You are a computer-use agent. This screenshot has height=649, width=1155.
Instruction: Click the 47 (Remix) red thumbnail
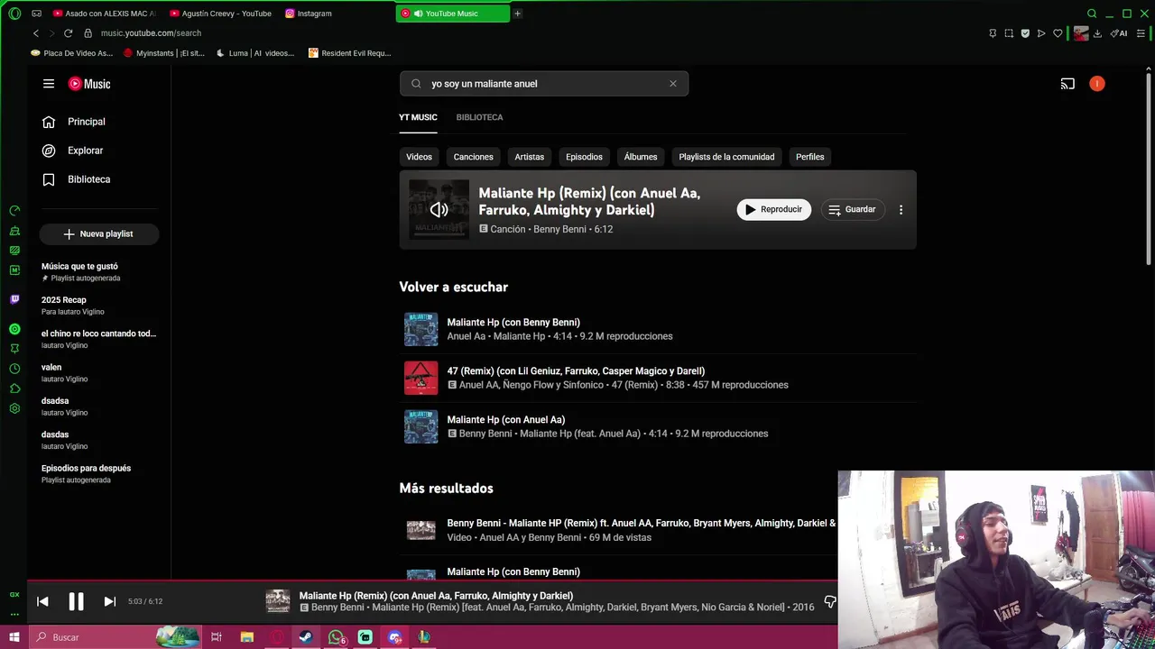tap(420, 378)
